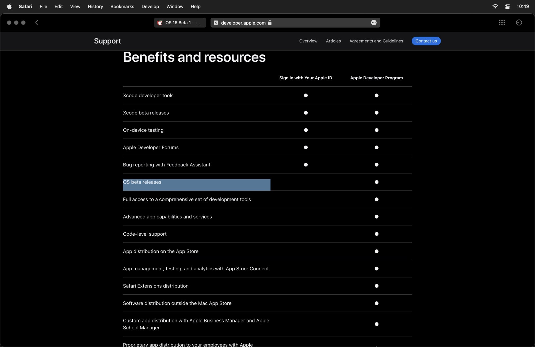
Task: Open the History menu
Action: tap(95, 6)
